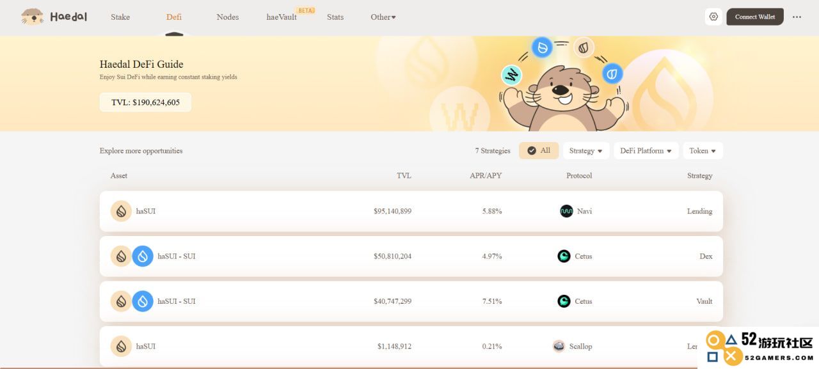819x369 pixels.
Task: Click the Haedal DeFi Guide heading
Action: pyautogui.click(x=141, y=64)
